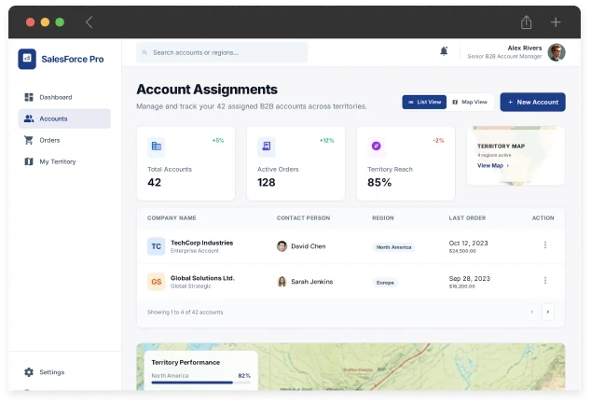Click the View Map chevron arrow
Viewport: 591px width, 404px height.
tap(508, 165)
